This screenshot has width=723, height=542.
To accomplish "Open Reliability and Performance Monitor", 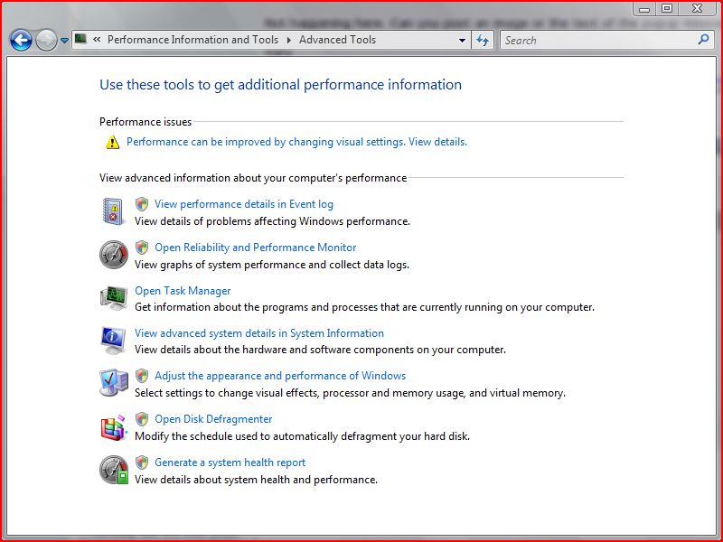I will (x=256, y=247).
